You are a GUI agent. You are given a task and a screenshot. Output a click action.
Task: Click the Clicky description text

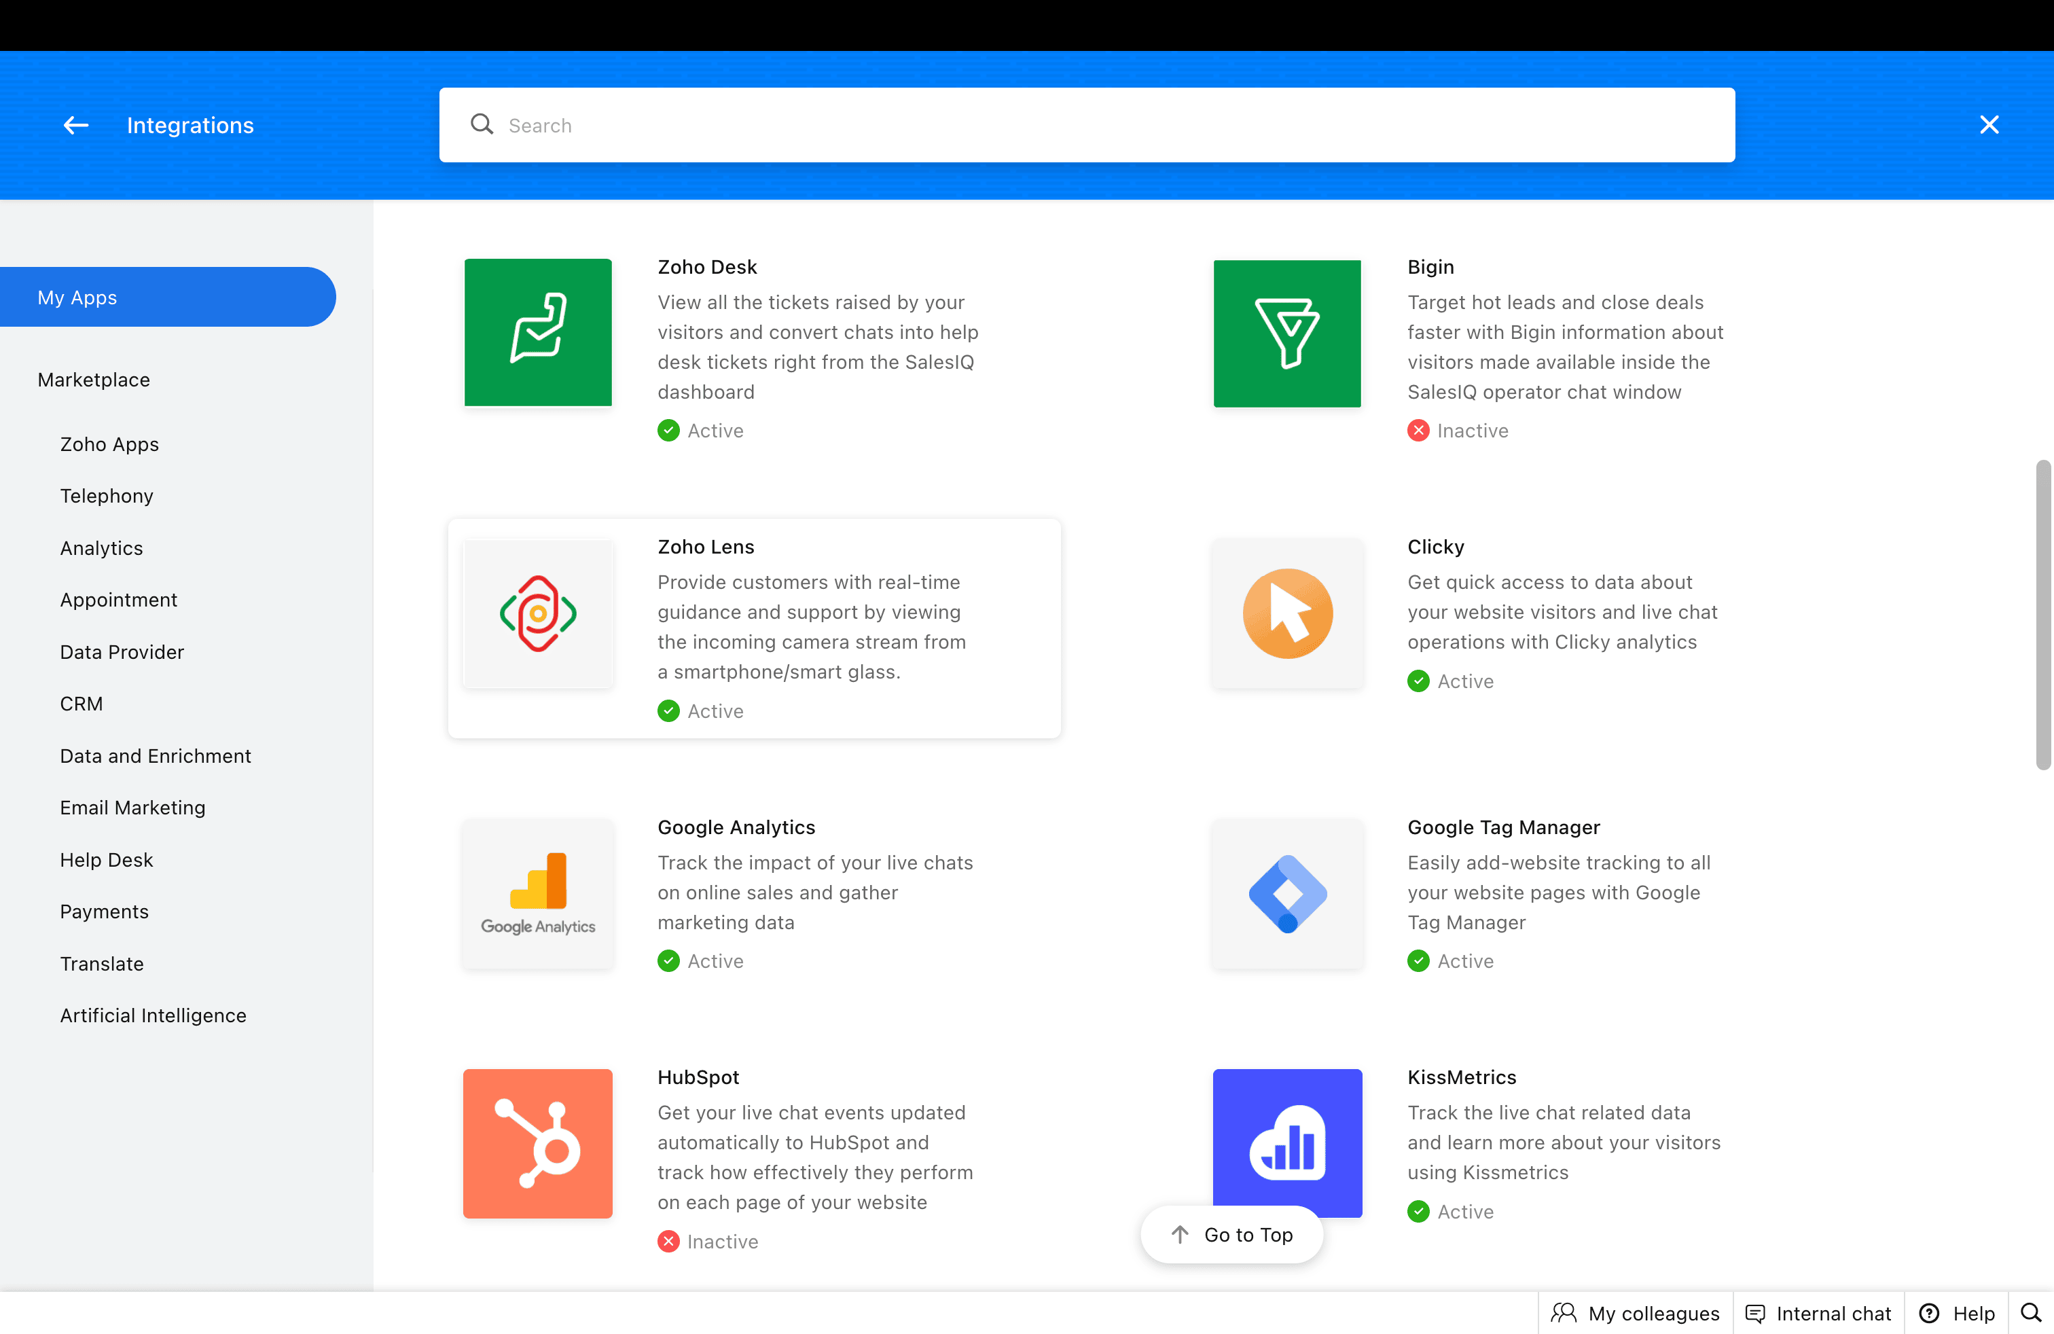coord(1562,612)
